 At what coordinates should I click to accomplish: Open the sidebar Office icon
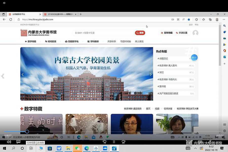(224, 51)
